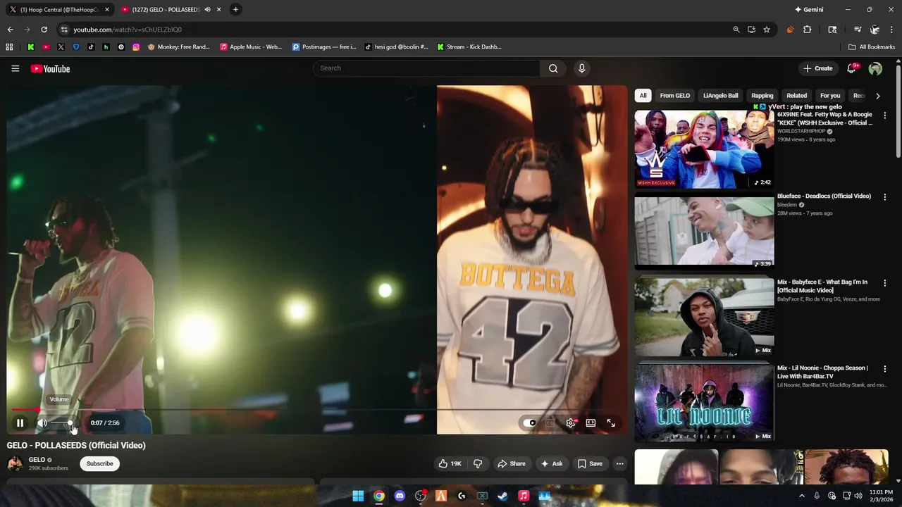Go back to the previous page
Image resolution: width=902 pixels, height=507 pixels.
(x=10, y=30)
